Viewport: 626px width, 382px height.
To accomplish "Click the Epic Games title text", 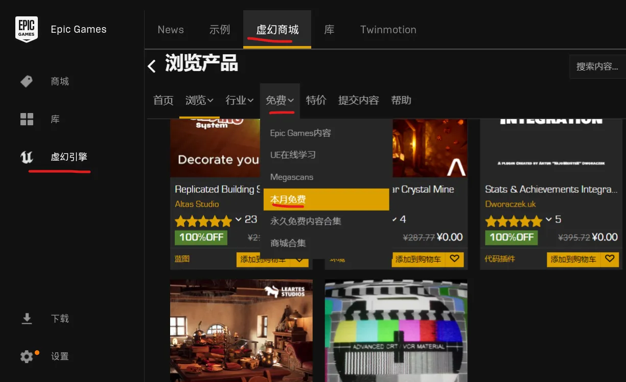I will click(x=79, y=29).
